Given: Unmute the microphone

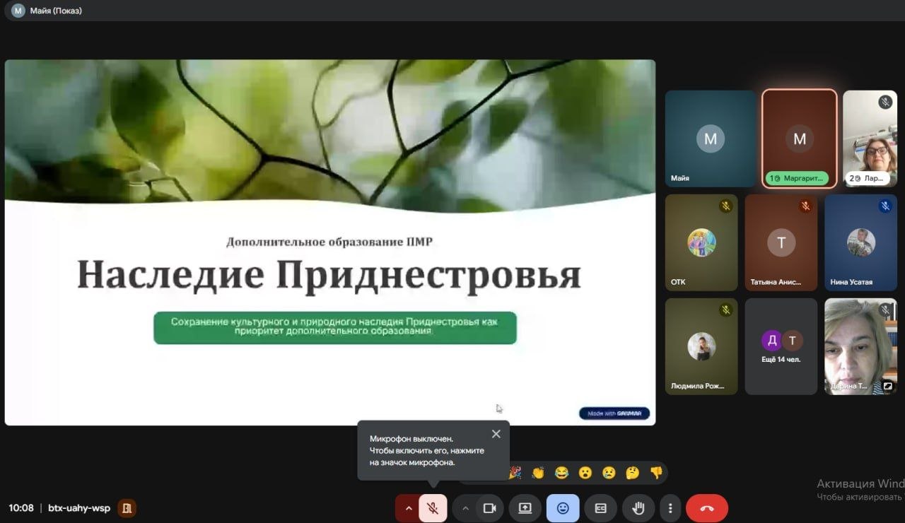Looking at the screenshot, I should (x=433, y=508).
